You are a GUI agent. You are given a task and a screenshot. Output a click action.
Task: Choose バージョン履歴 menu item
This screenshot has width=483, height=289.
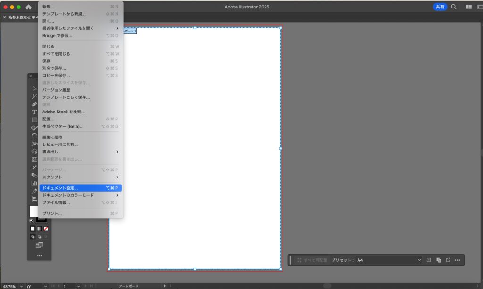(80, 90)
